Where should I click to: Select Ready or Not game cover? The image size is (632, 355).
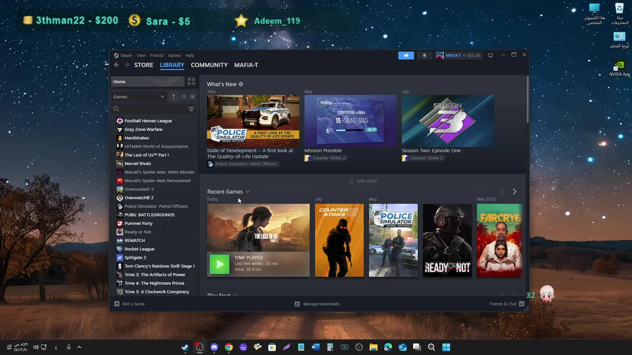pos(447,240)
